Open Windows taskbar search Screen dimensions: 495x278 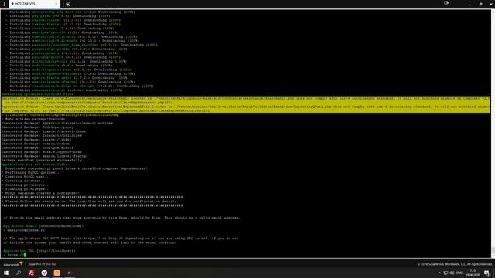coord(19,273)
